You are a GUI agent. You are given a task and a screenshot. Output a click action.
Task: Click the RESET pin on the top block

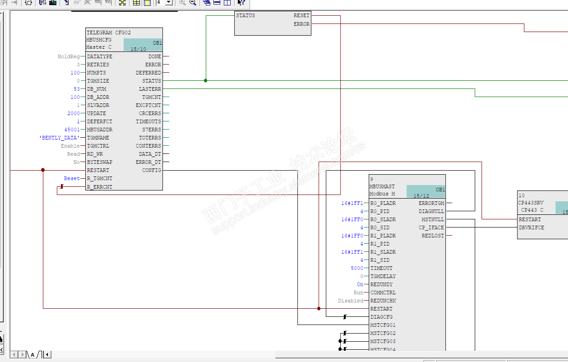[301, 15]
